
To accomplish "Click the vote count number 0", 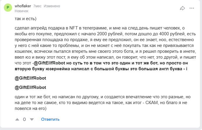I will (25, 119).
